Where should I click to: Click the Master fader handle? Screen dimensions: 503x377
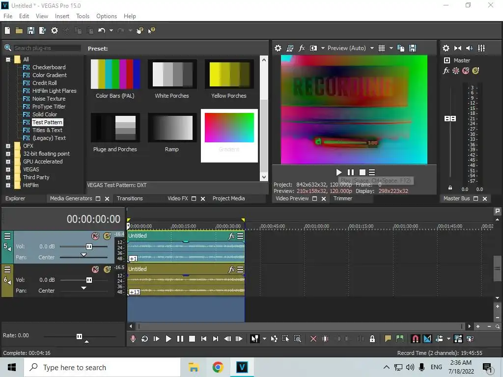point(450,119)
